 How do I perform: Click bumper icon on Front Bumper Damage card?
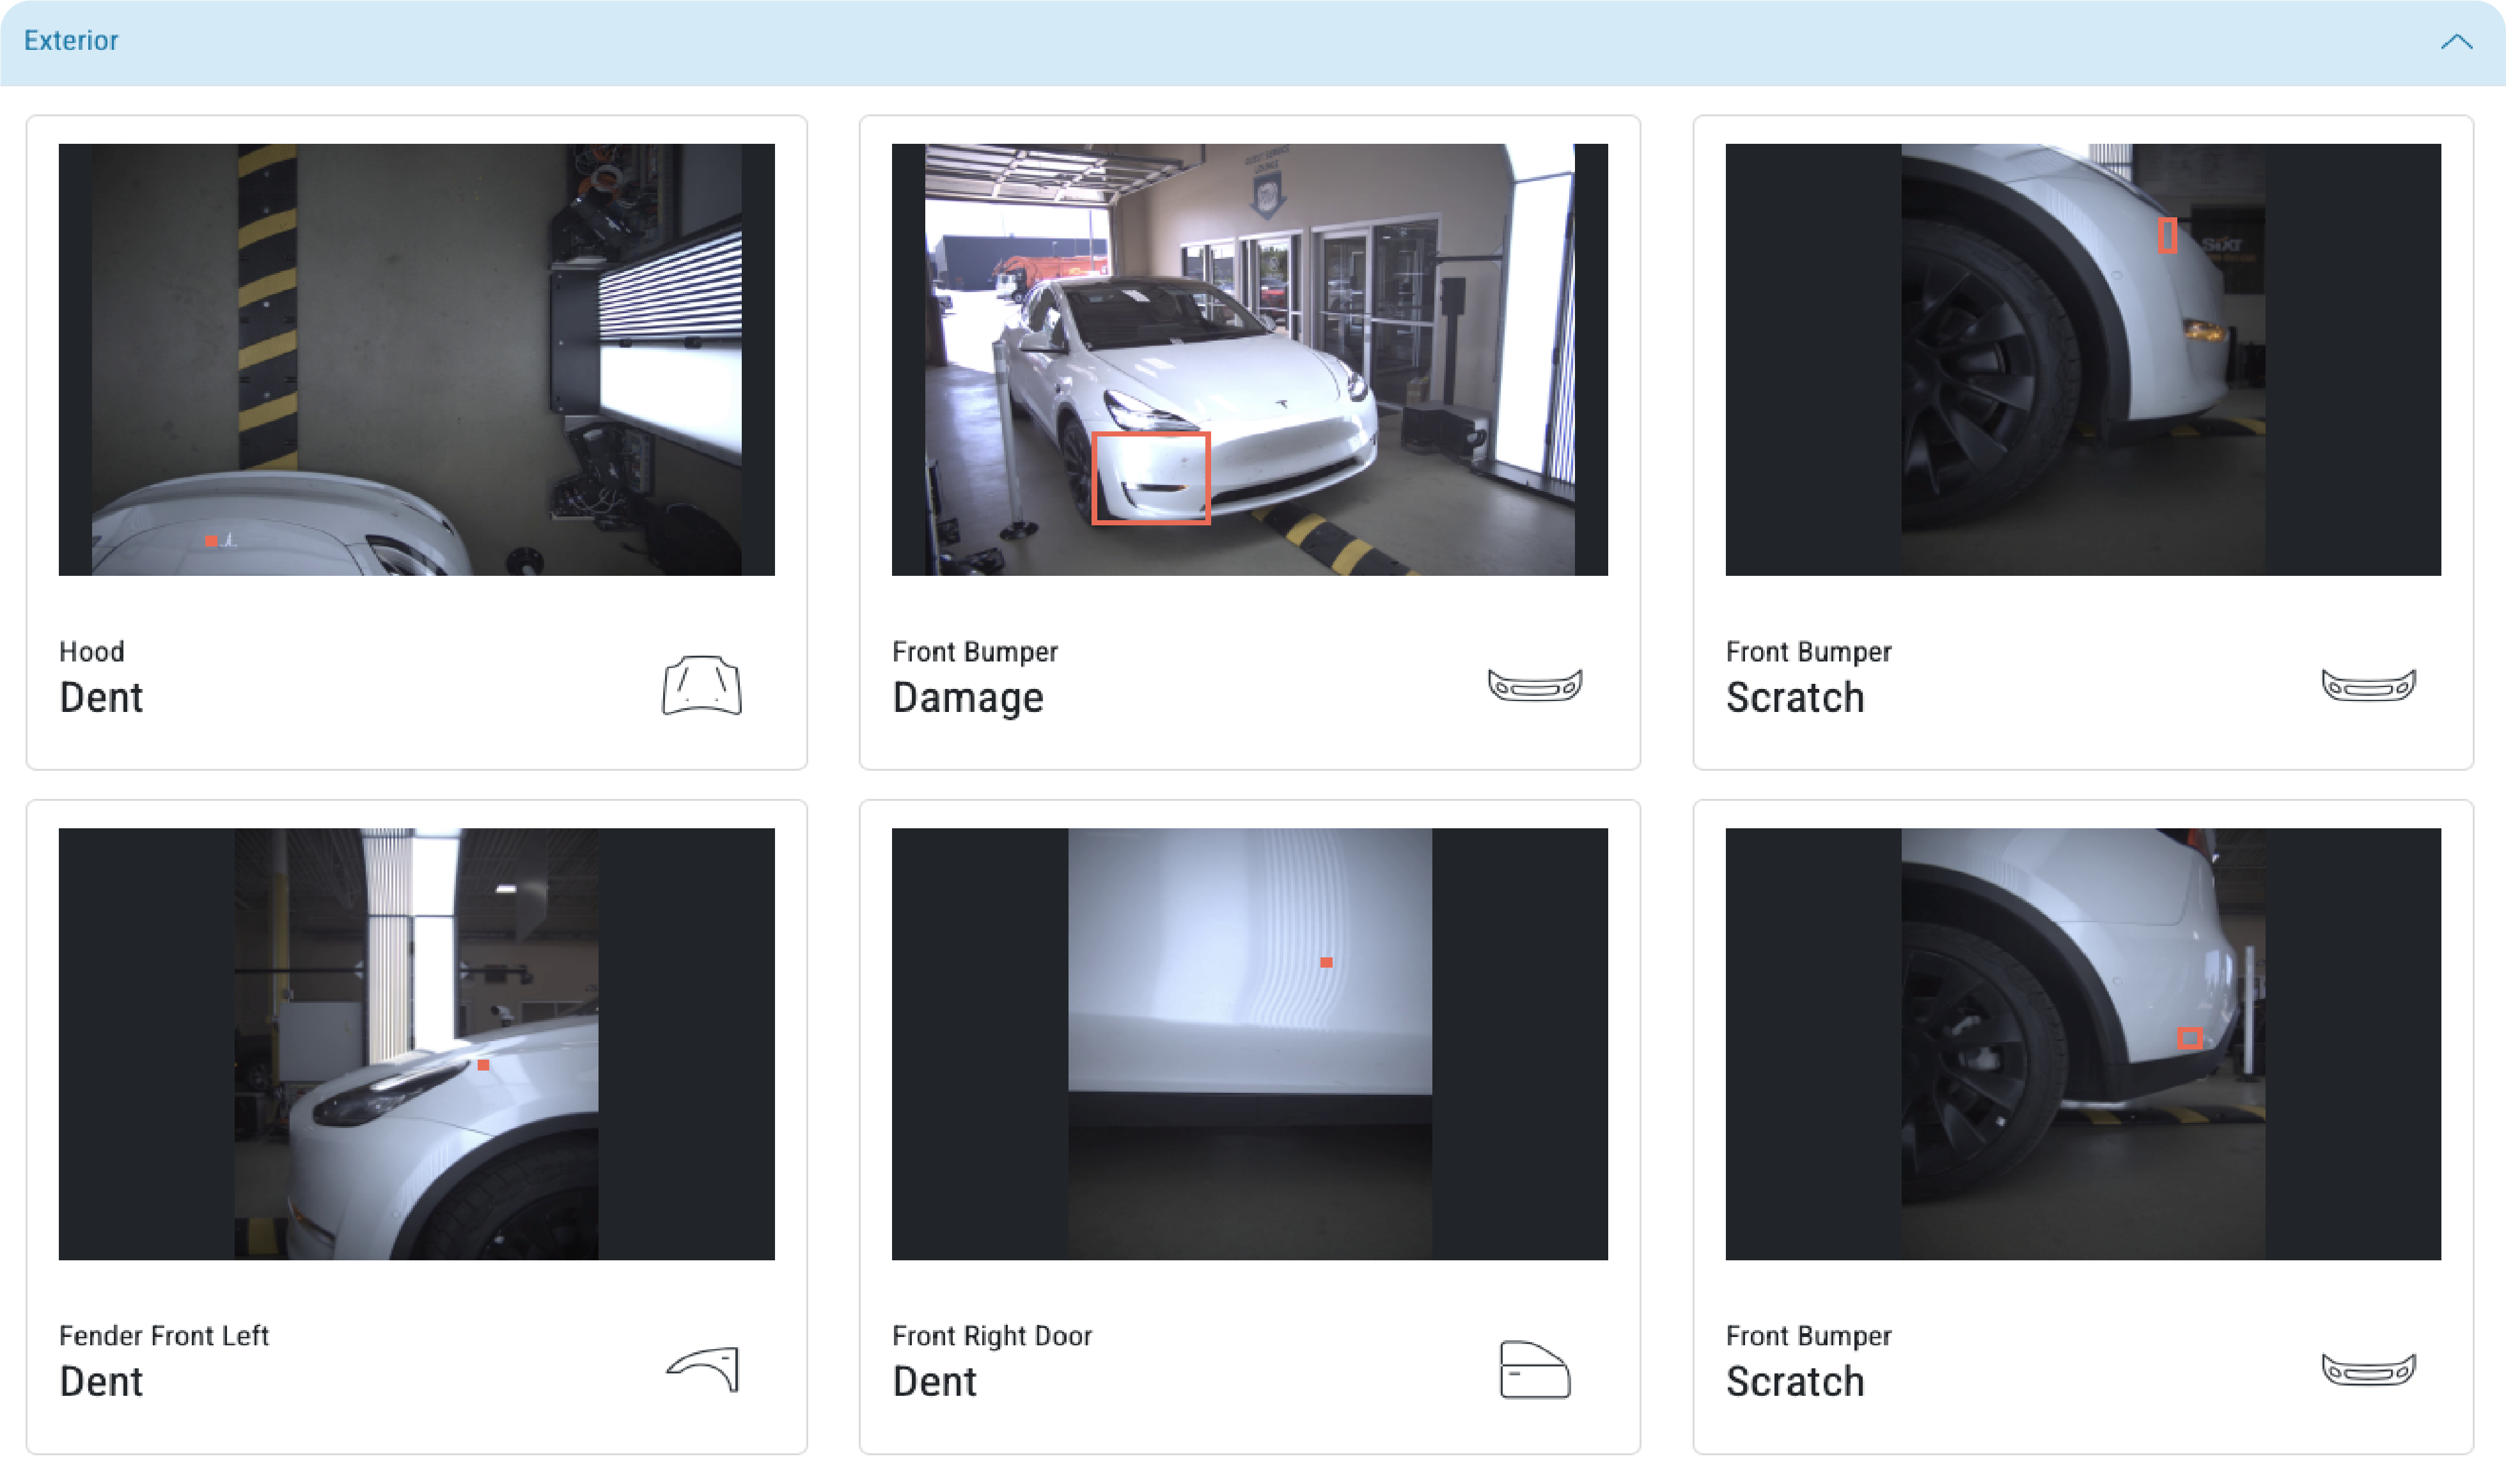[x=1535, y=685]
